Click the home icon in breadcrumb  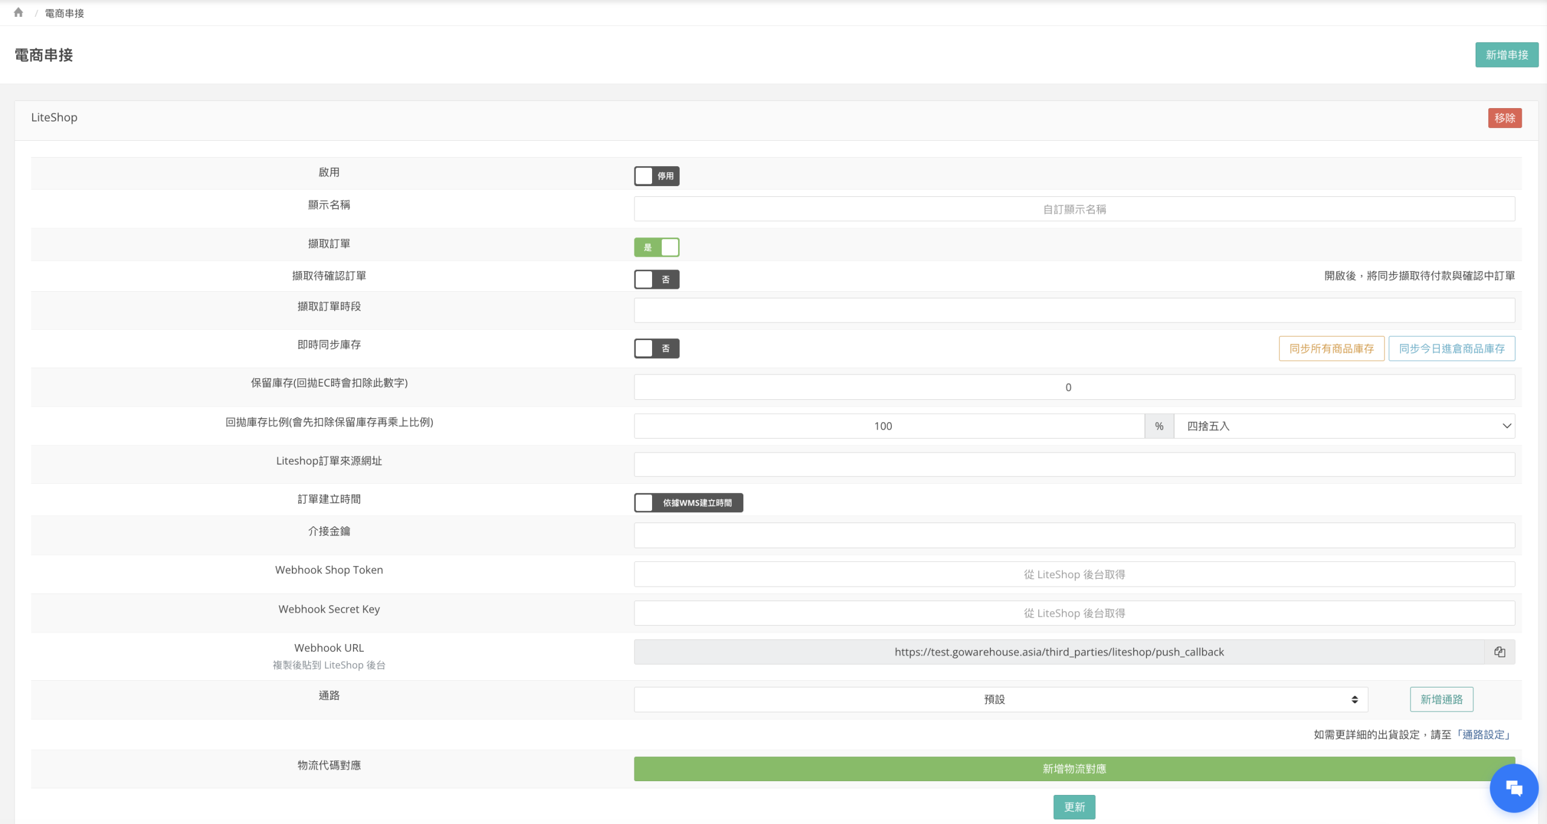point(18,13)
